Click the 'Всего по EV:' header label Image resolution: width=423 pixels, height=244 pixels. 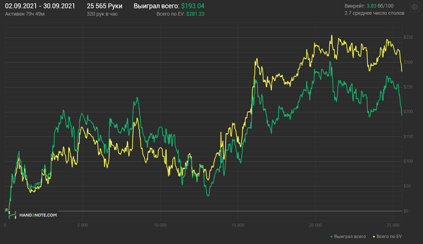coord(171,14)
